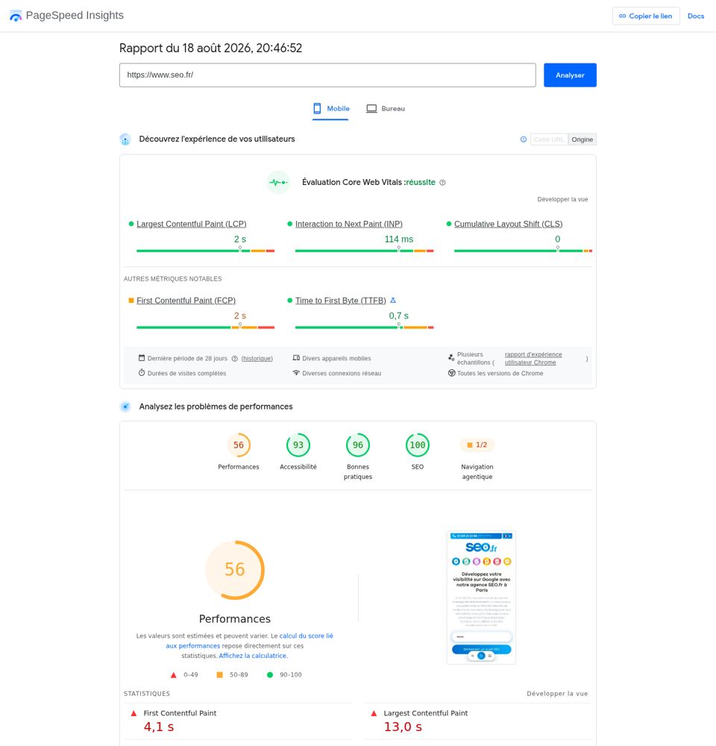Image resolution: width=716 pixels, height=746 pixels.
Task: Click the AUTRES MÉTRIQUES NOTABLES label
Action: (173, 279)
